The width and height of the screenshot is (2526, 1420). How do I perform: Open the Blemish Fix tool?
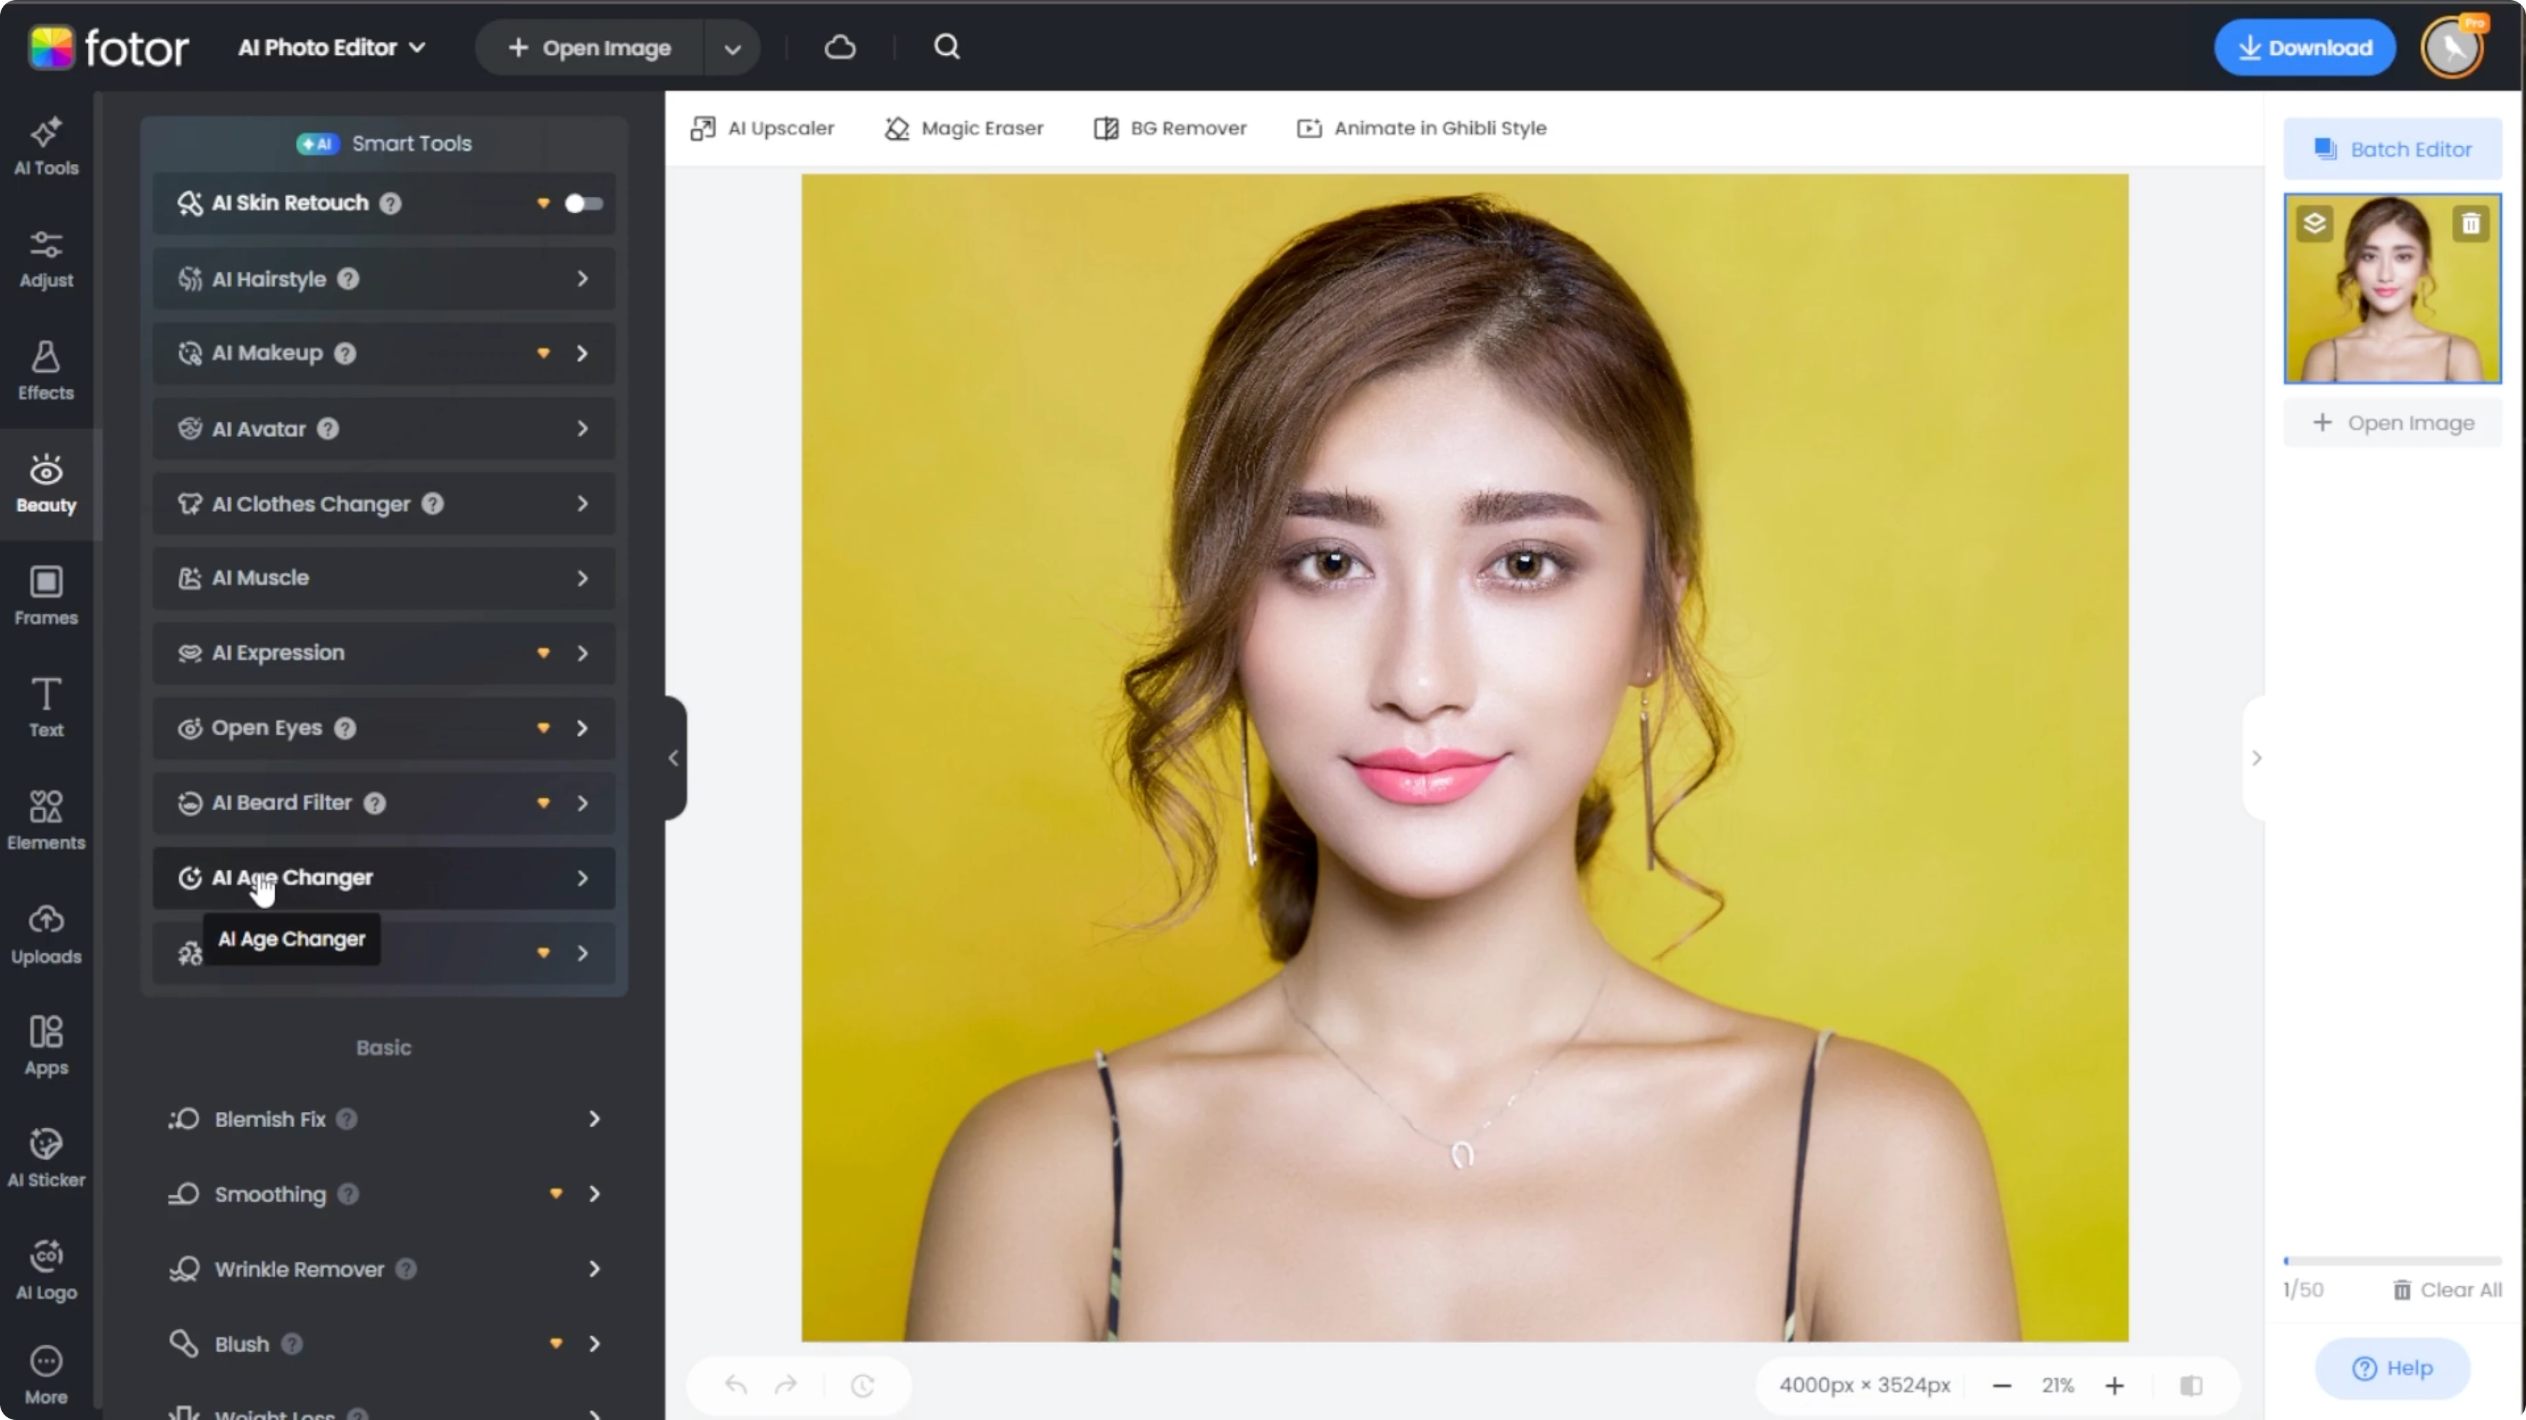(384, 1119)
